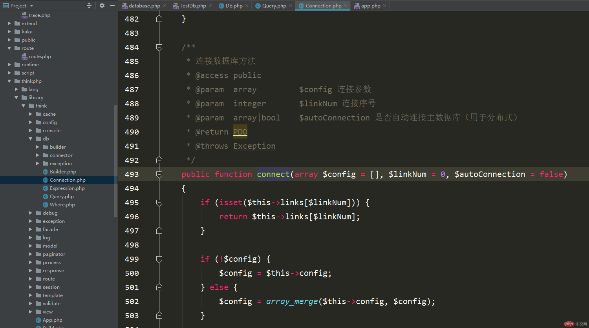589x328 pixels.
Task: Expand the extend folder
Action: [x=9, y=24]
